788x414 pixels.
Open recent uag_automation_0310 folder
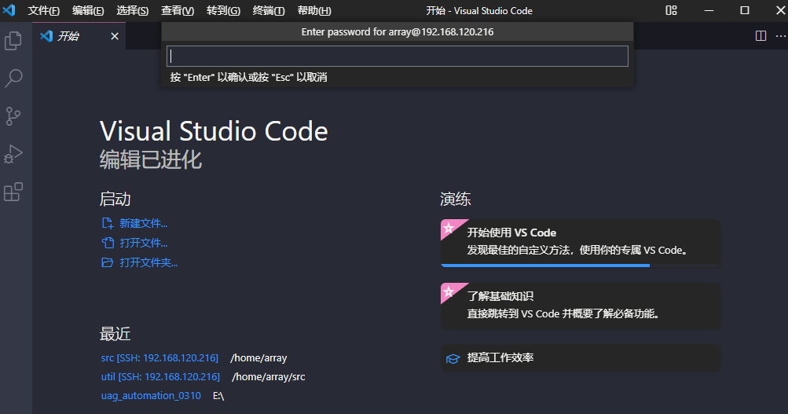pyautogui.click(x=151, y=395)
